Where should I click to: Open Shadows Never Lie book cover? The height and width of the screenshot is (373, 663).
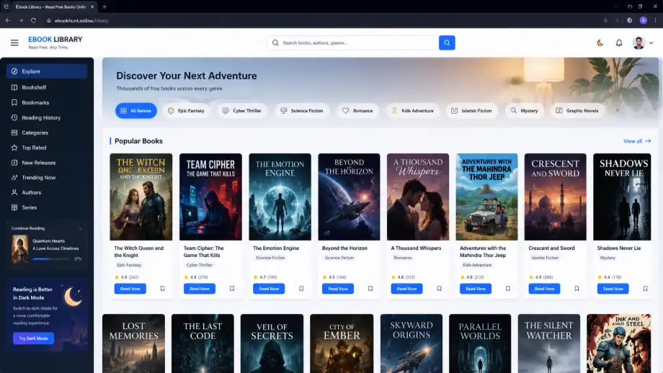point(622,197)
